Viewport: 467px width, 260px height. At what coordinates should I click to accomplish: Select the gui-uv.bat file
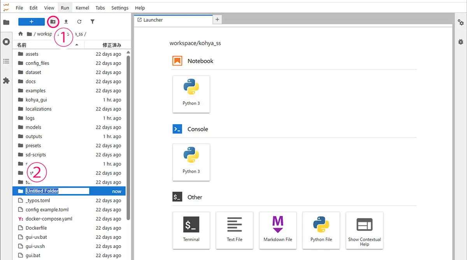pyautogui.click(x=69, y=237)
